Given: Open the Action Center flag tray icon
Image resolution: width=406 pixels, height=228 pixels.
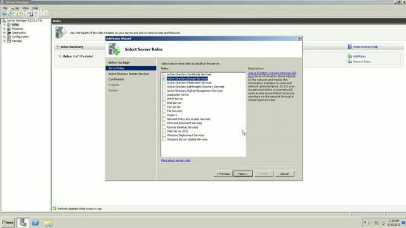Looking at the screenshot, I should [370, 222].
